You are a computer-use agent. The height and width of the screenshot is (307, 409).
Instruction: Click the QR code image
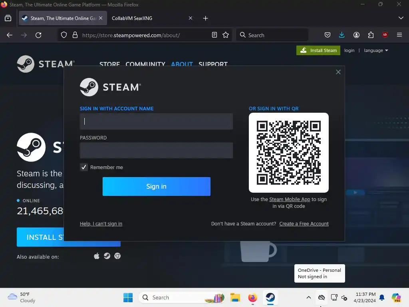289,153
